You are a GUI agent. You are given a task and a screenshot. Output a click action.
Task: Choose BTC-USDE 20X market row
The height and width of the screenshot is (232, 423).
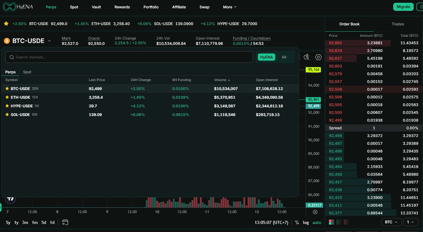point(150,89)
